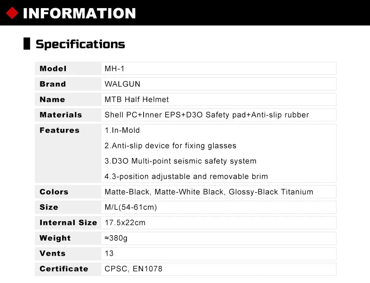
Task: Select the Colors row value text
Action: point(209,192)
